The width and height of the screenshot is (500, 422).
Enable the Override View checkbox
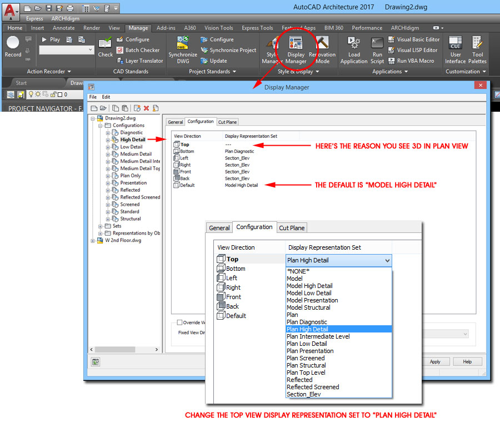[179, 322]
